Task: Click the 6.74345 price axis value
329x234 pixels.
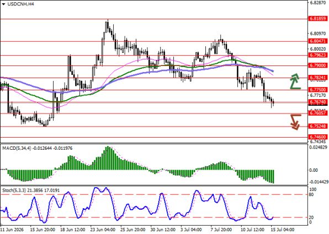Action: coord(318,142)
